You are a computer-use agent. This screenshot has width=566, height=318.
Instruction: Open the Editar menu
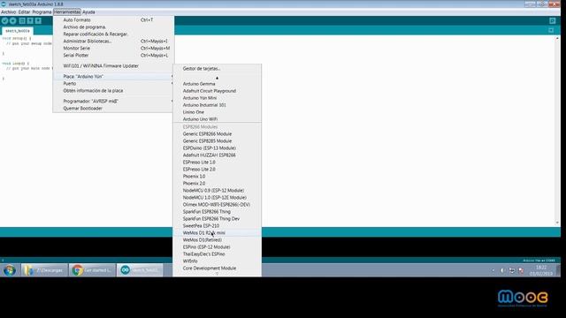coord(24,11)
